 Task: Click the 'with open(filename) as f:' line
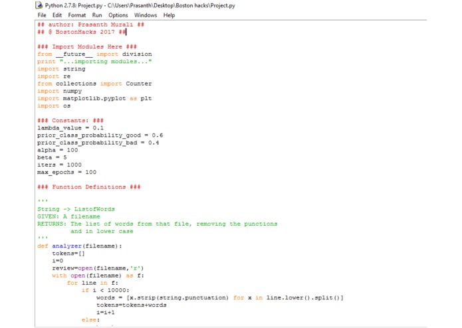click(x=98, y=276)
